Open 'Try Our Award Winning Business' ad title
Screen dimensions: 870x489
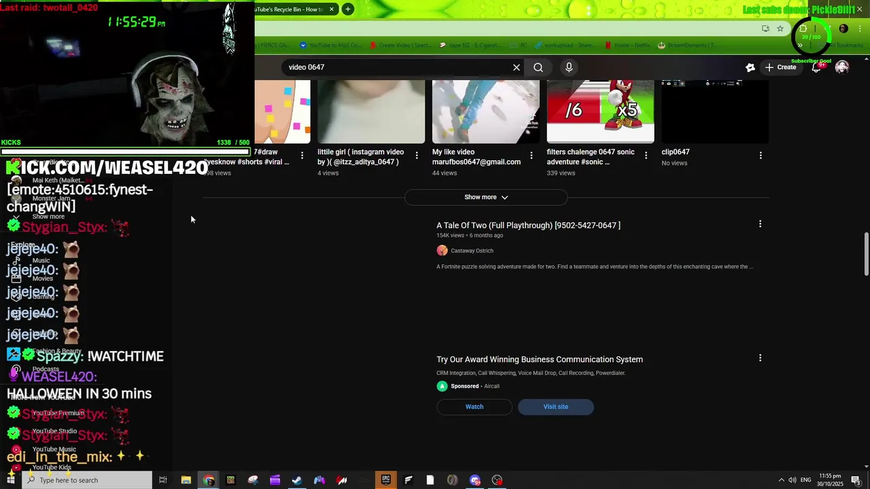tap(540, 359)
